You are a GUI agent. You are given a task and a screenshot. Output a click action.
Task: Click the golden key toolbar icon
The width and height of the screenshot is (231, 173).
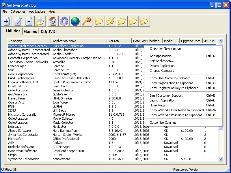point(87,21)
